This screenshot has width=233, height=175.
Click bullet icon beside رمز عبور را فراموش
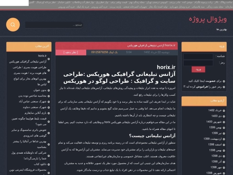[224, 87]
